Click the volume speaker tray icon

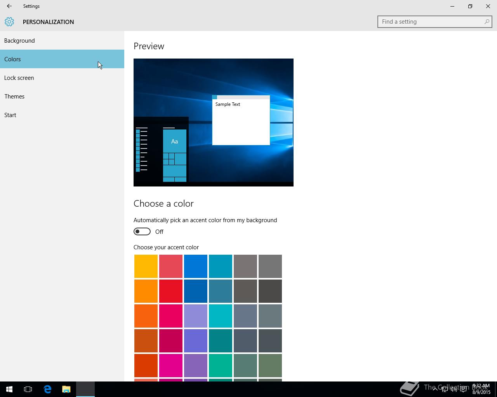454,389
